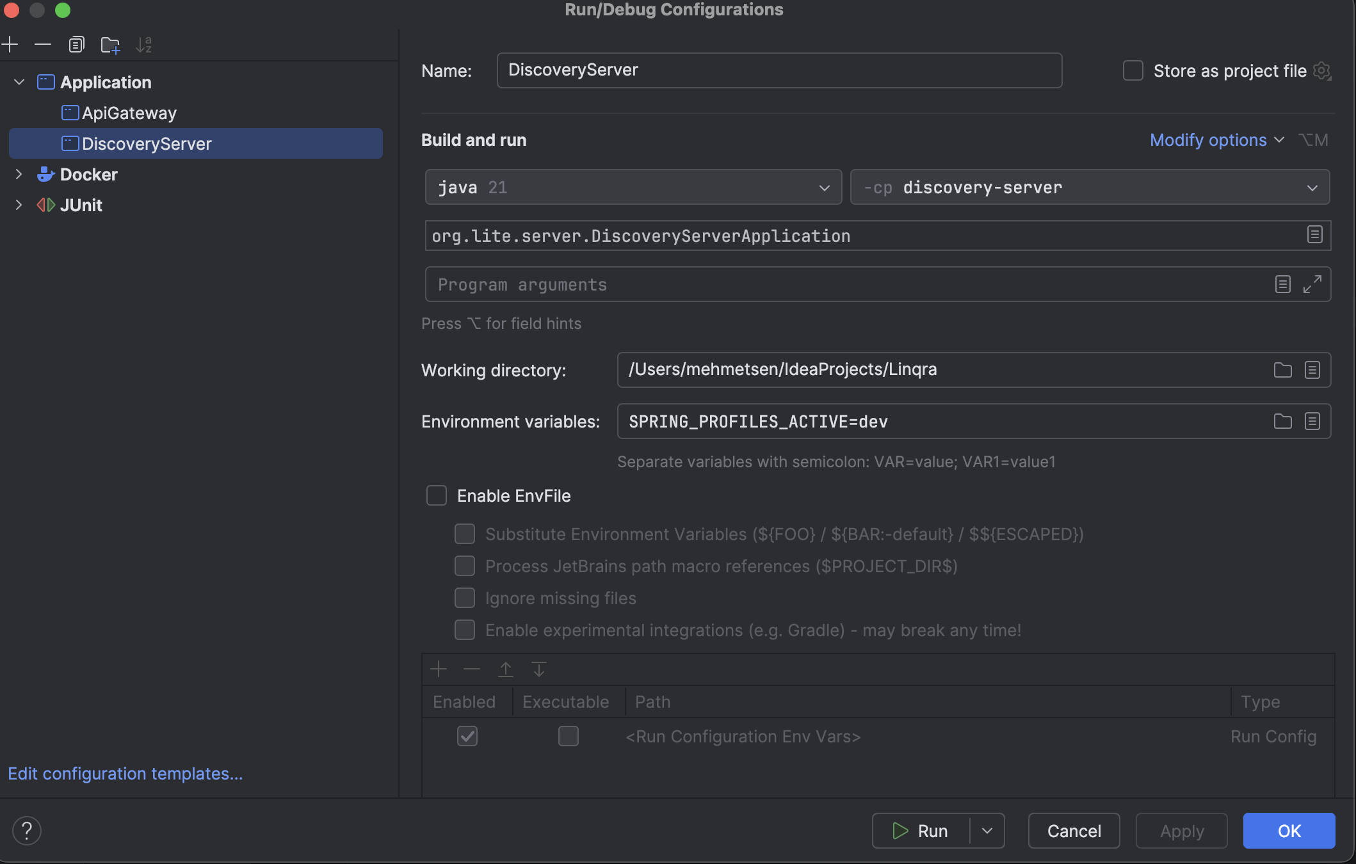Image resolution: width=1356 pixels, height=864 pixels.
Task: Open help via question mark icon
Action: tap(27, 830)
